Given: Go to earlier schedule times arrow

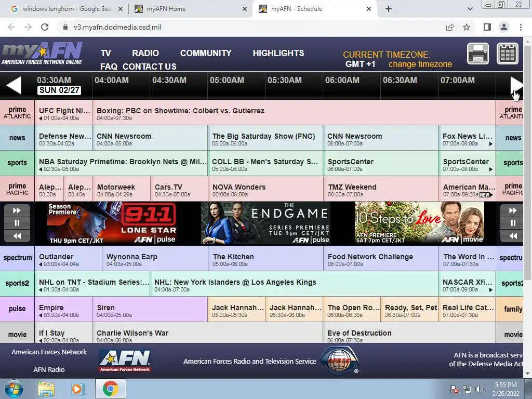Looking at the screenshot, I should (x=14, y=85).
